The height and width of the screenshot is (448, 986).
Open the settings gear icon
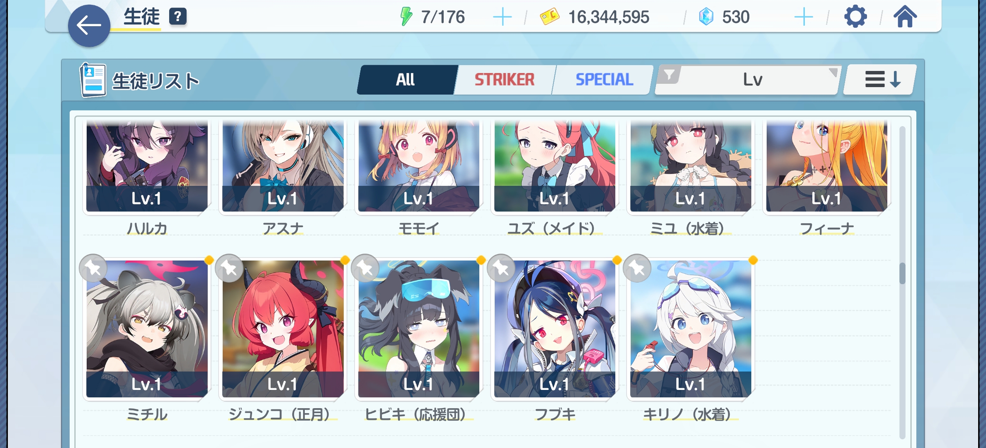coord(855,17)
